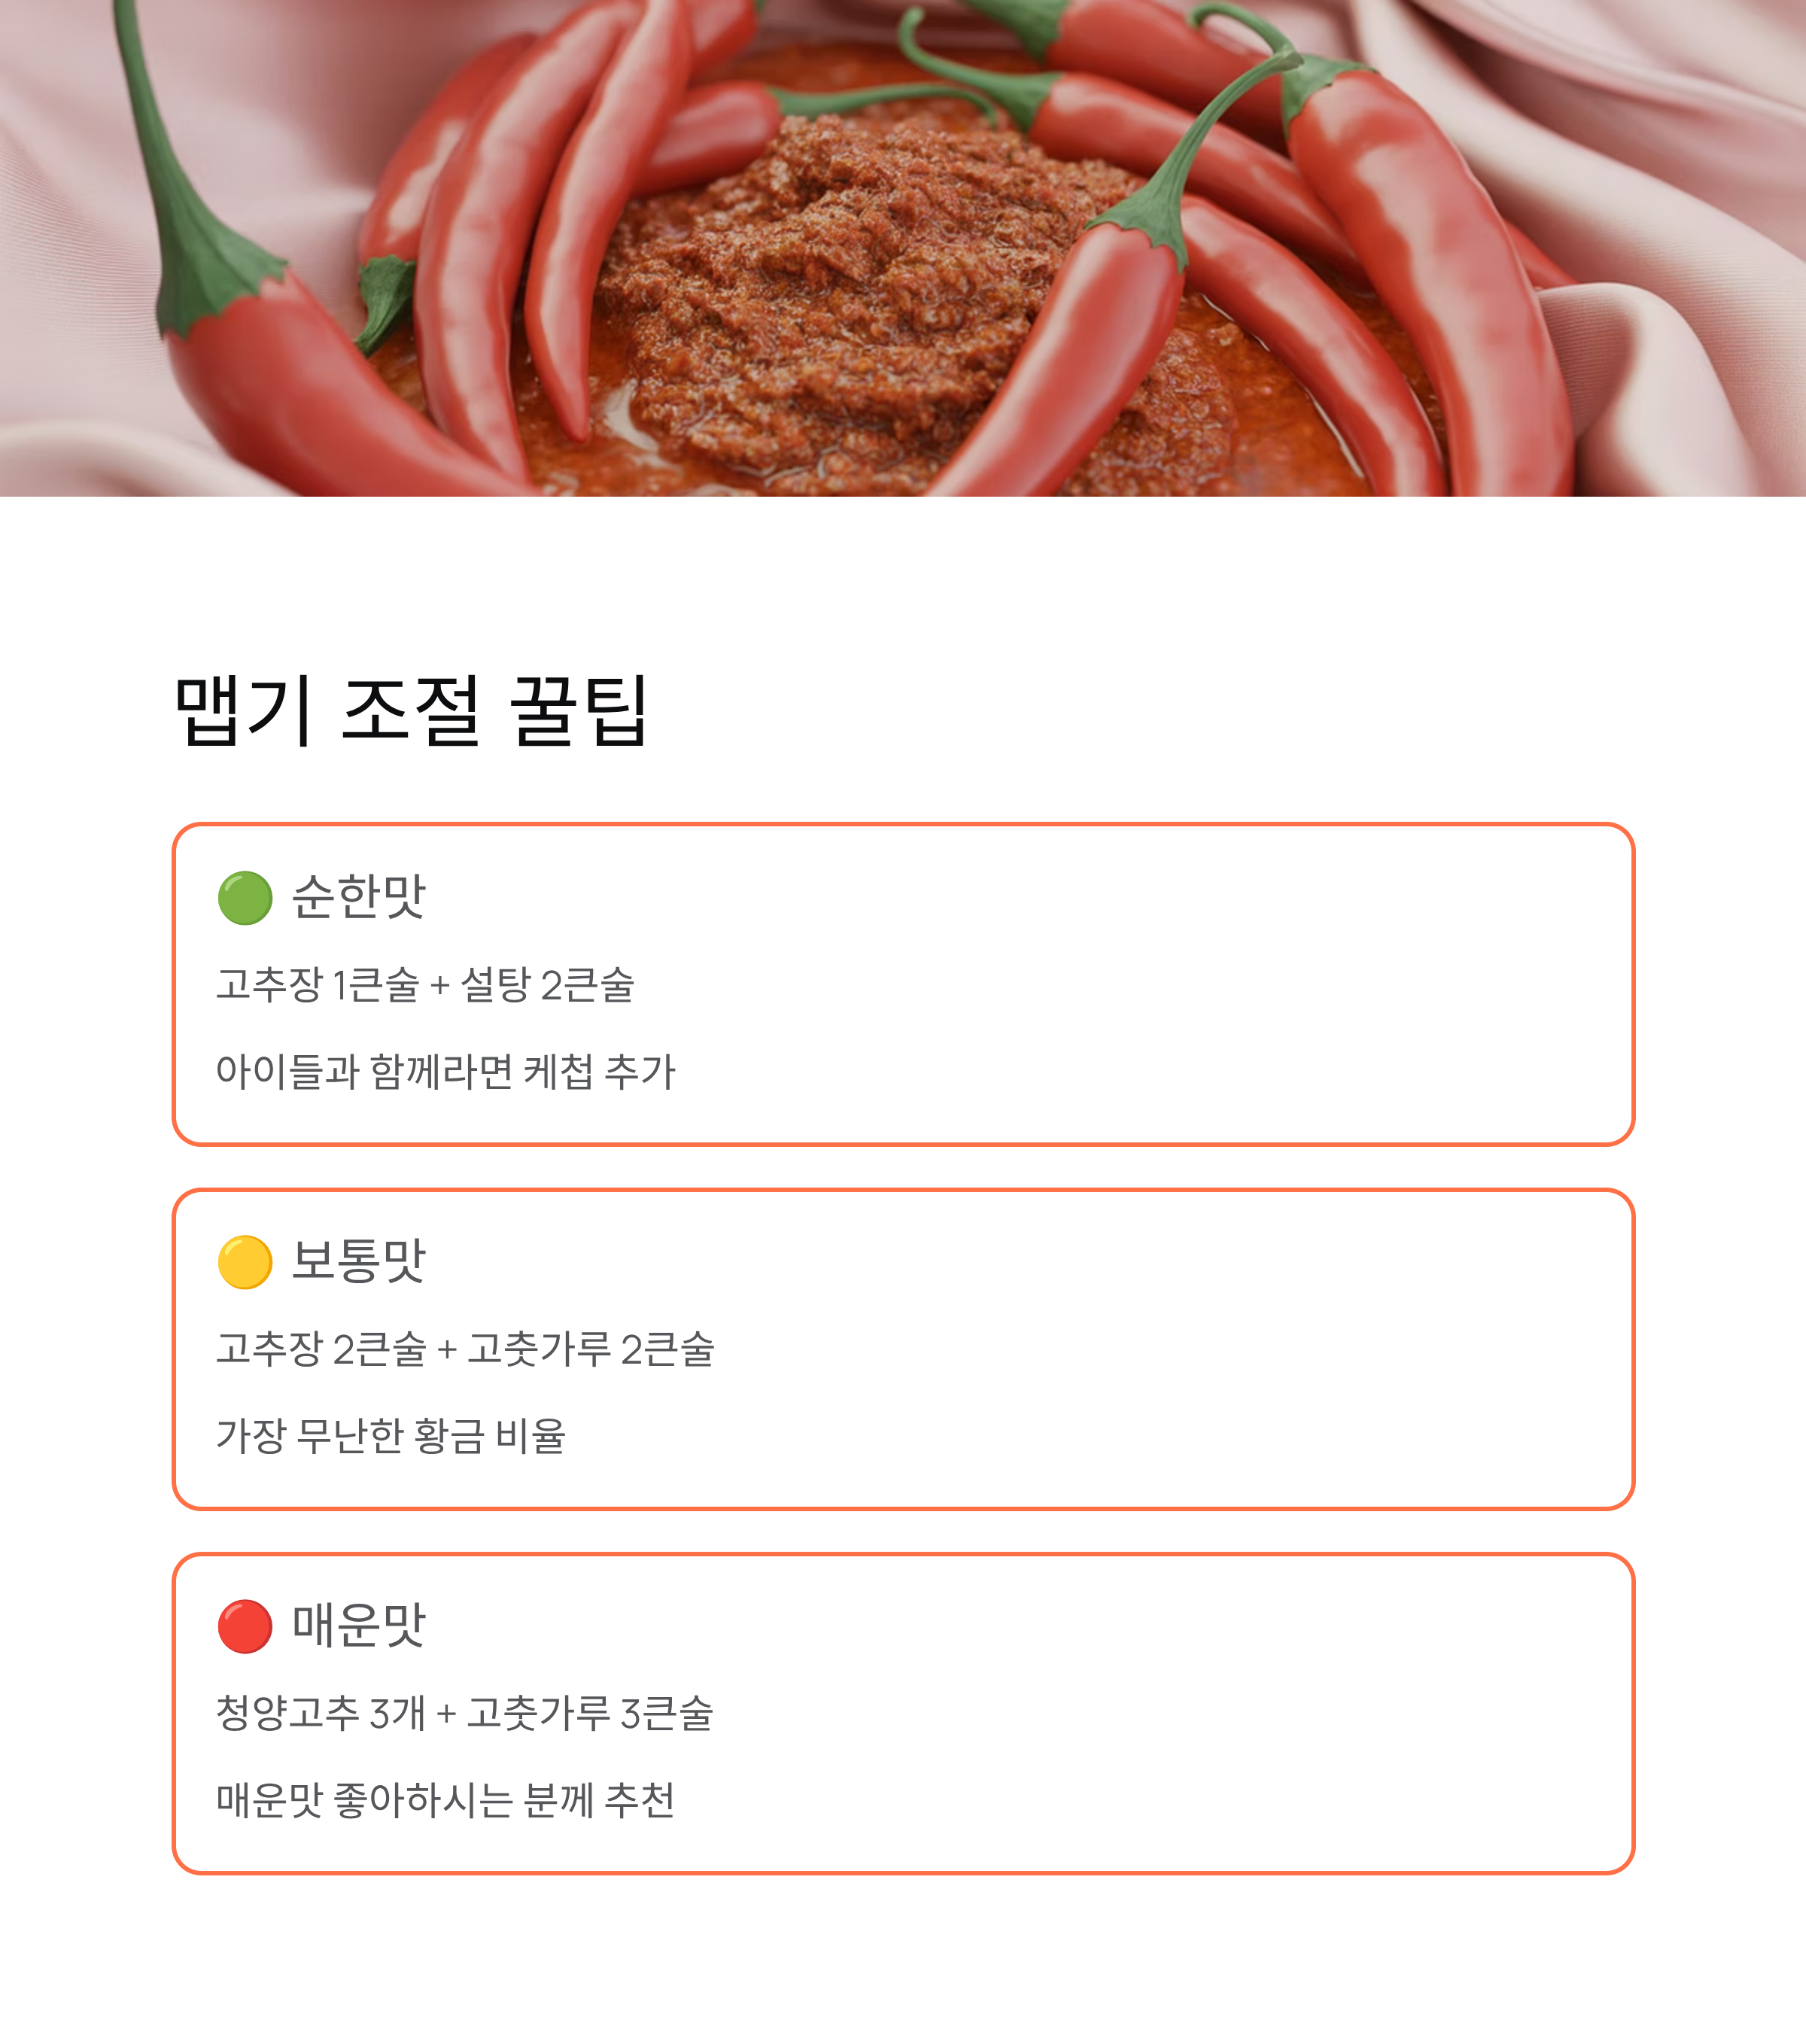1806x2044 pixels.
Task: Click the text 고추장 2큰술 + 고춧가루 2큰술
Action: pyautogui.click(x=466, y=1348)
